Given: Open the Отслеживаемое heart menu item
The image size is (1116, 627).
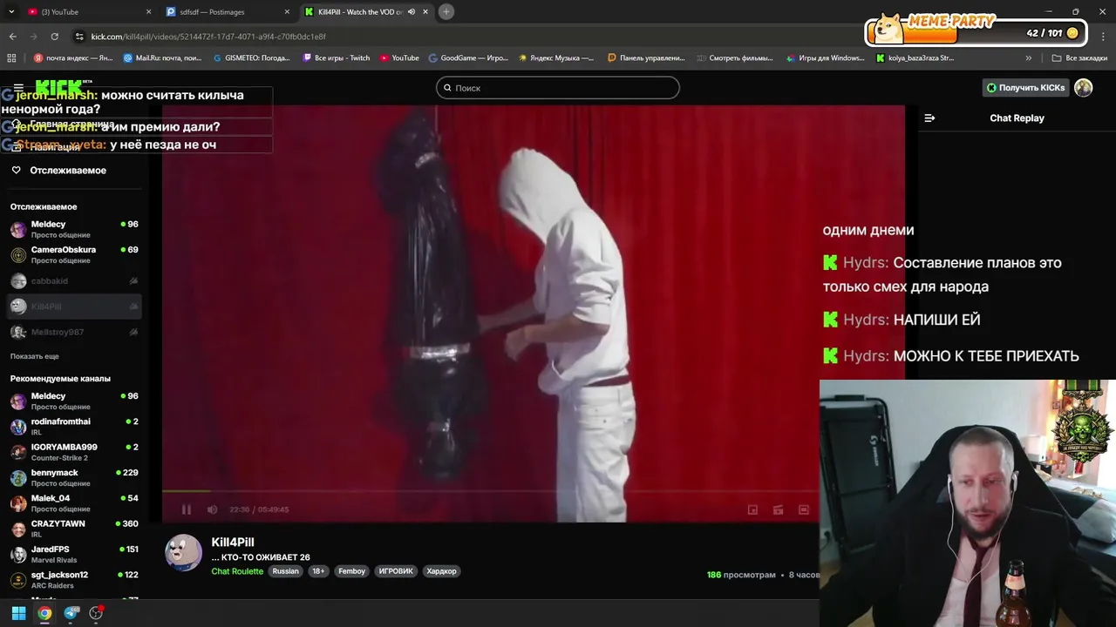Looking at the screenshot, I should tap(70, 170).
